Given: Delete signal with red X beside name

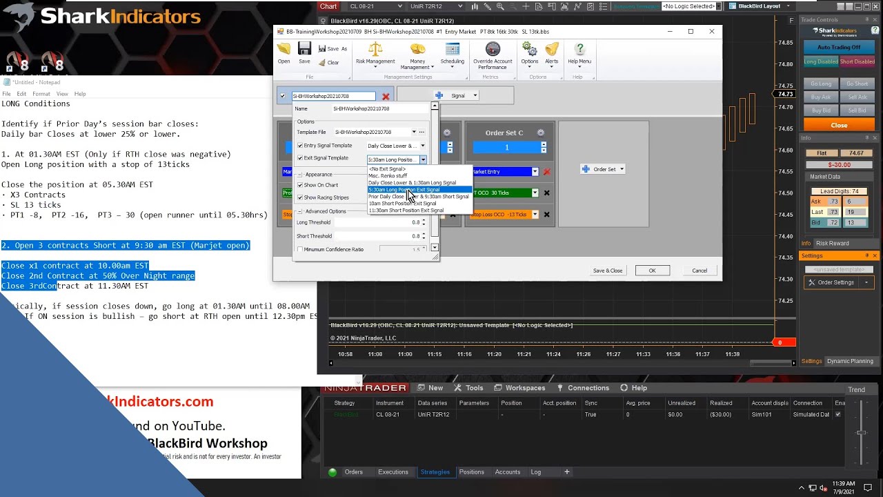Looking at the screenshot, I should pos(386,97).
